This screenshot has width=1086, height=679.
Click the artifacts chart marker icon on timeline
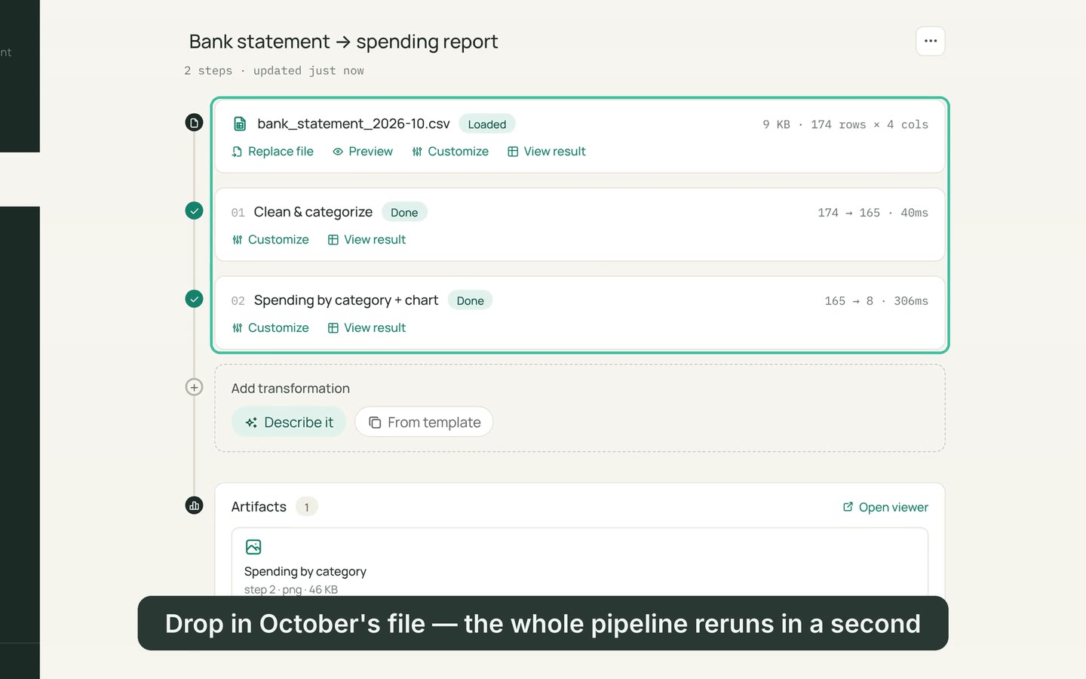tap(194, 505)
